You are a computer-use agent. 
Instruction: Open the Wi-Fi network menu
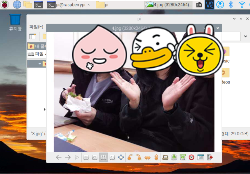242,5
